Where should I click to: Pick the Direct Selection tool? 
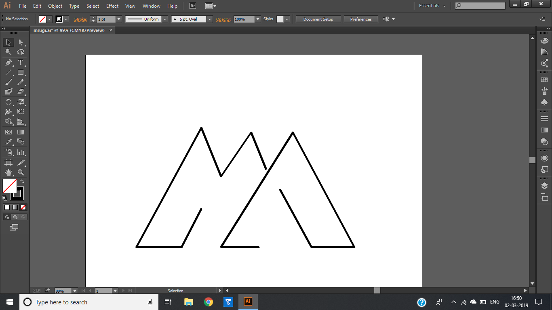pos(21,42)
